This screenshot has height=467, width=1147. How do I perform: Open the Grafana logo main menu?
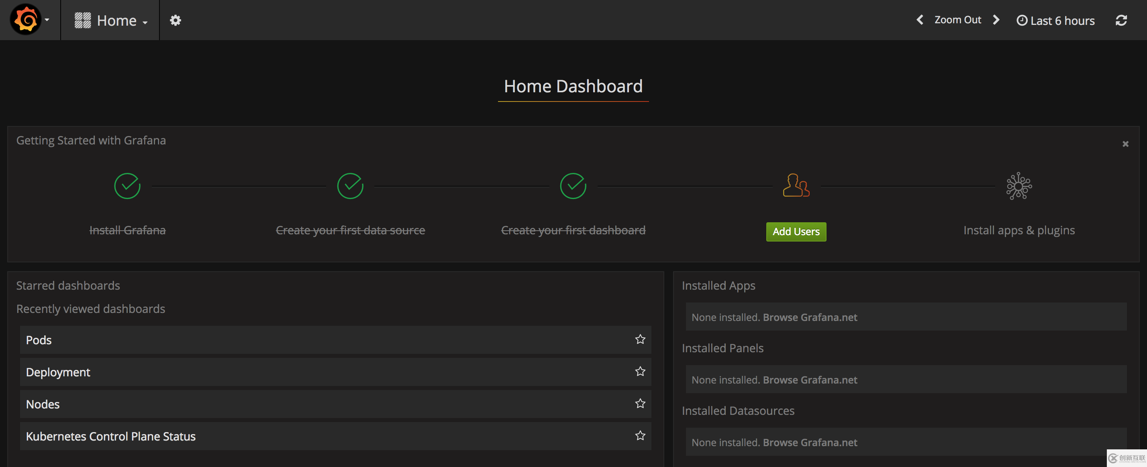(x=29, y=20)
